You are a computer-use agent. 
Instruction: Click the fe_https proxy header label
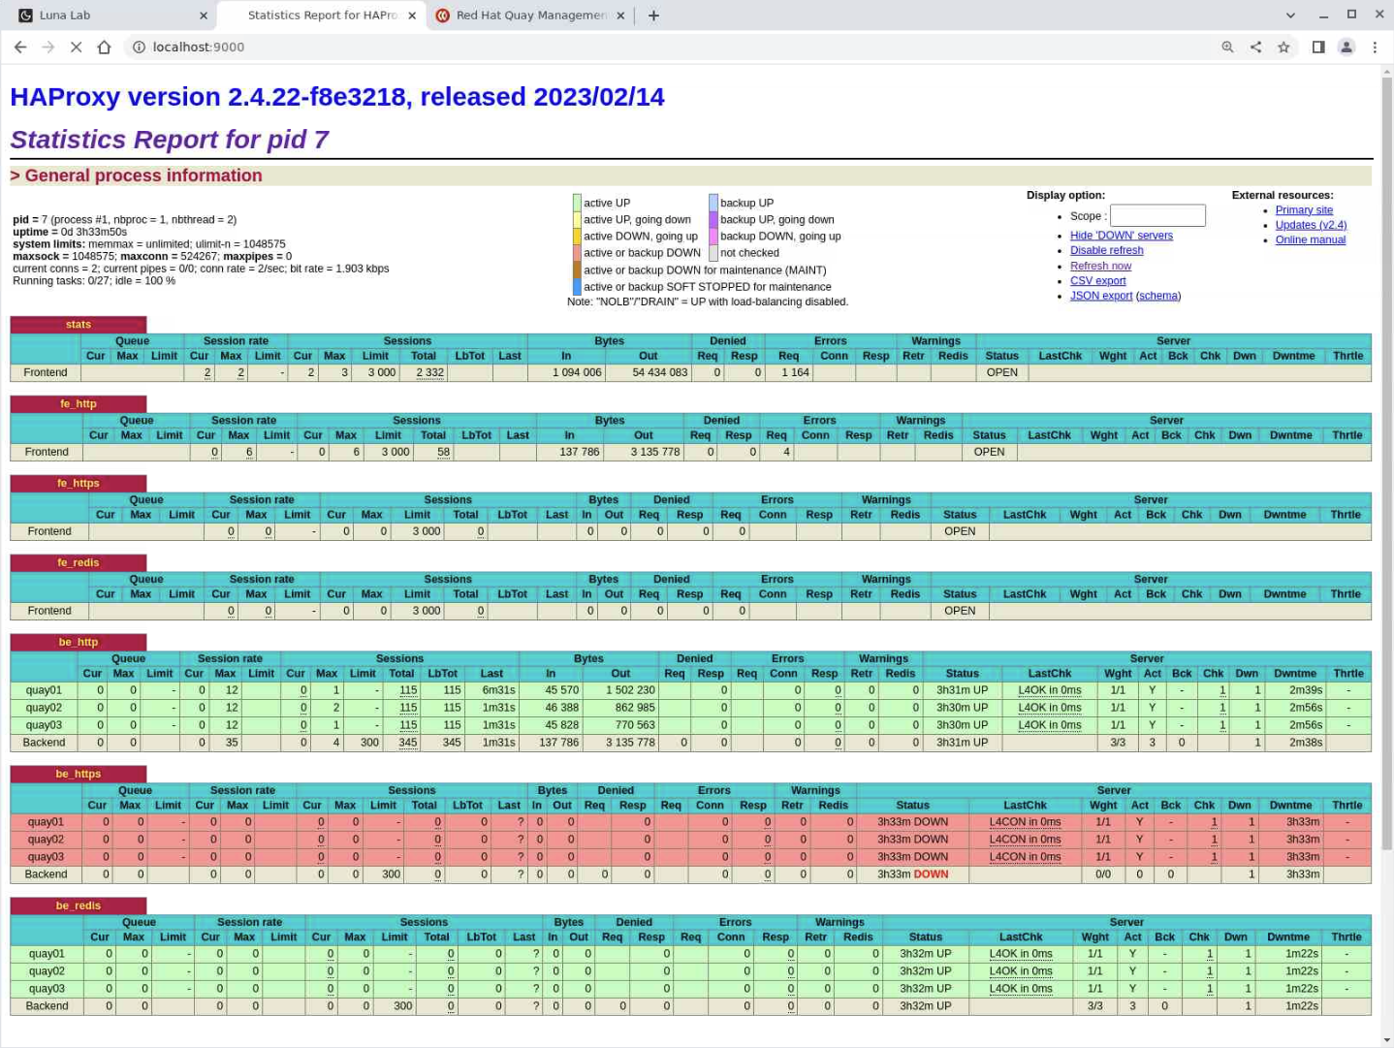coord(79,484)
